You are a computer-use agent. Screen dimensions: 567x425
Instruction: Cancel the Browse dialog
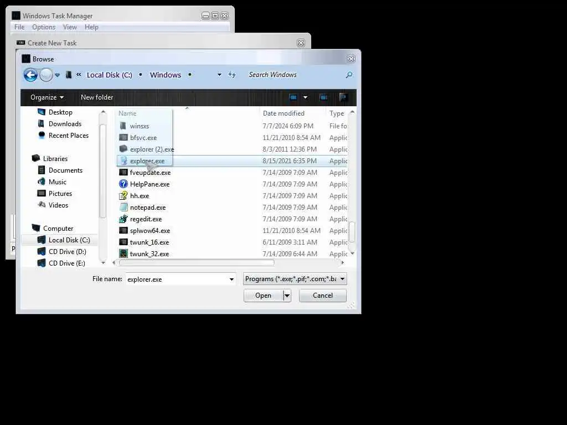[323, 296]
